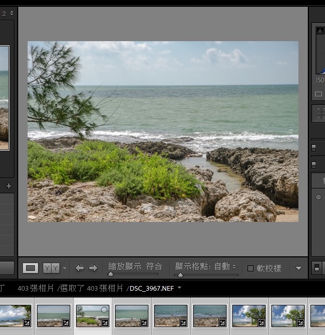Enable the 軟校樣 soft proofing checkbox

(x=251, y=268)
